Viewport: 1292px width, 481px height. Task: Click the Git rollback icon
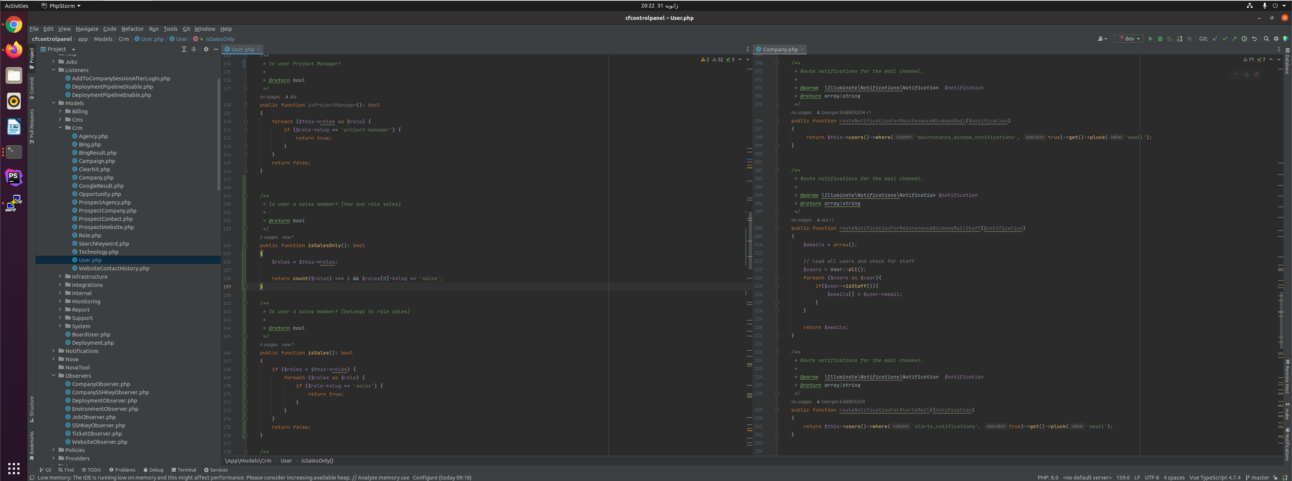[1254, 39]
